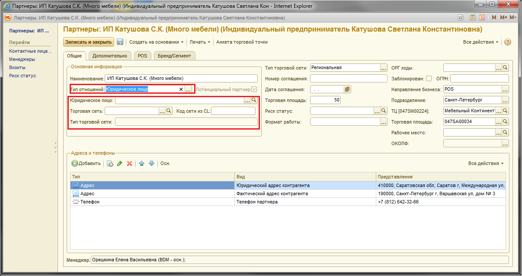Click the Осн. button in address toolbar
522x276 pixels.
(x=166, y=164)
